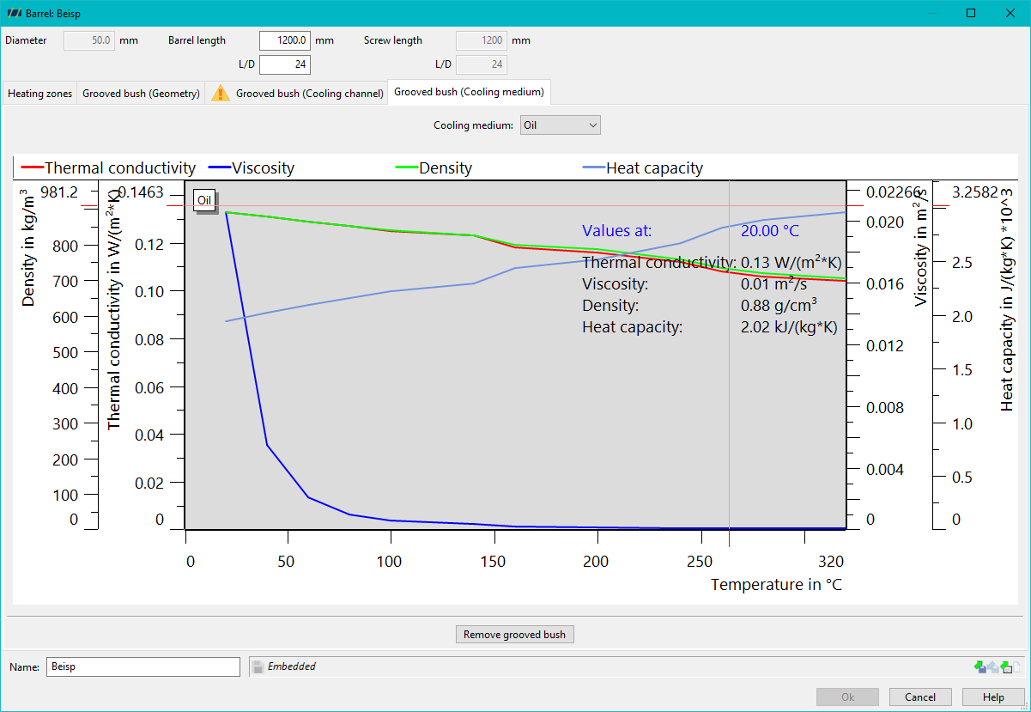Click the warning triangle icon on tab
The image size is (1031, 712).
point(221,94)
